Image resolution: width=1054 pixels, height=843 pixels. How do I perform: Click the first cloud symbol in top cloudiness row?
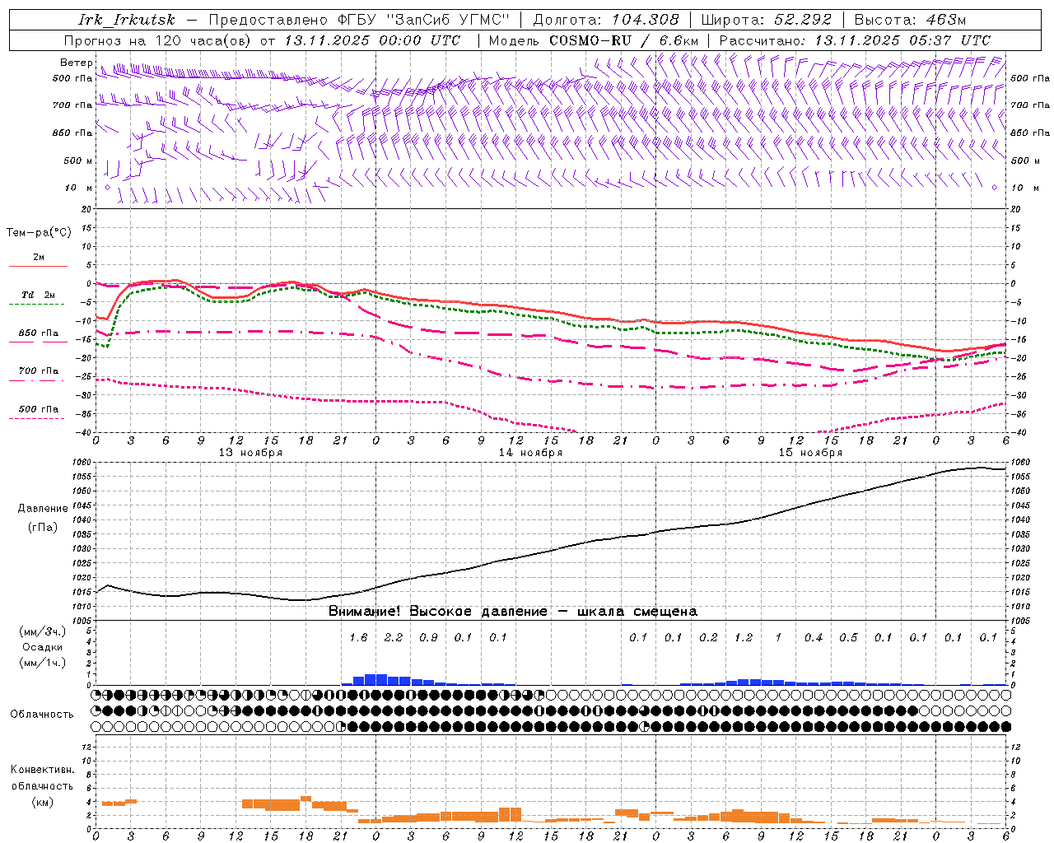(x=96, y=695)
